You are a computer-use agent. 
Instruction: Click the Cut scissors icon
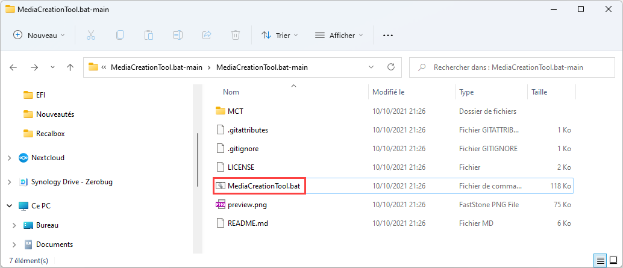[x=91, y=35]
